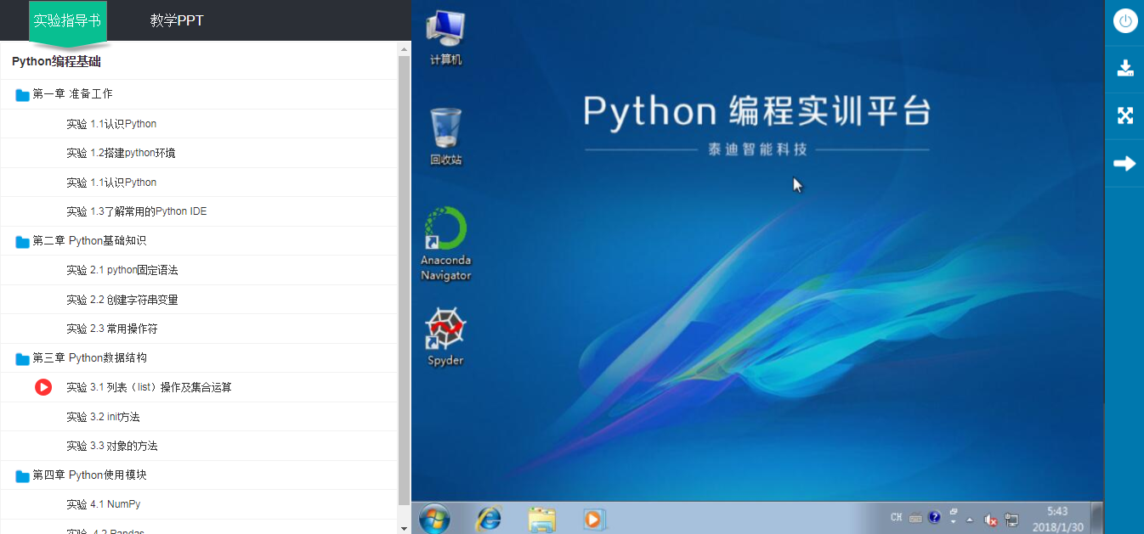1144x534 pixels.
Task: Launch Internet Explorer from the taskbar
Action: point(488,518)
